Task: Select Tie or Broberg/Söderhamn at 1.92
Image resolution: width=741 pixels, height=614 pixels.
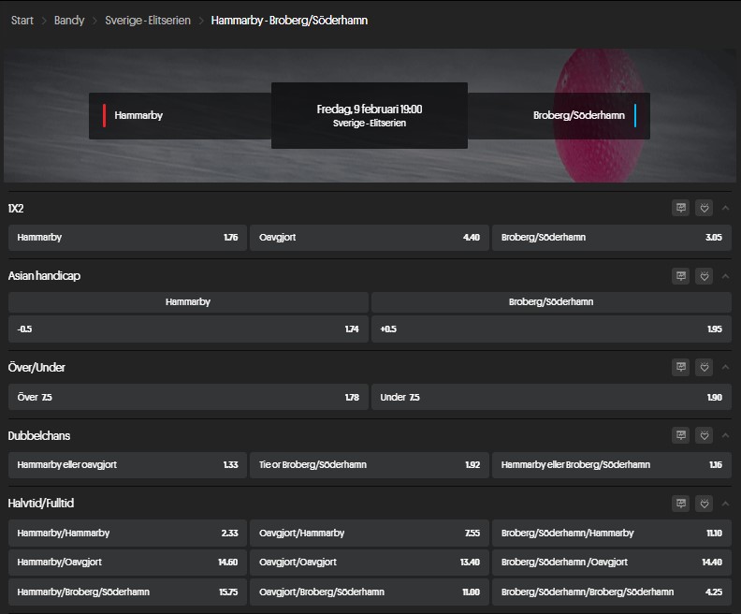Action: coord(369,464)
